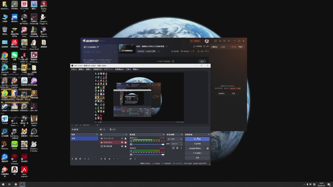The image size is (333, 187).
Task: Toggle lock on Text (GDI+) source
Action: (126, 142)
